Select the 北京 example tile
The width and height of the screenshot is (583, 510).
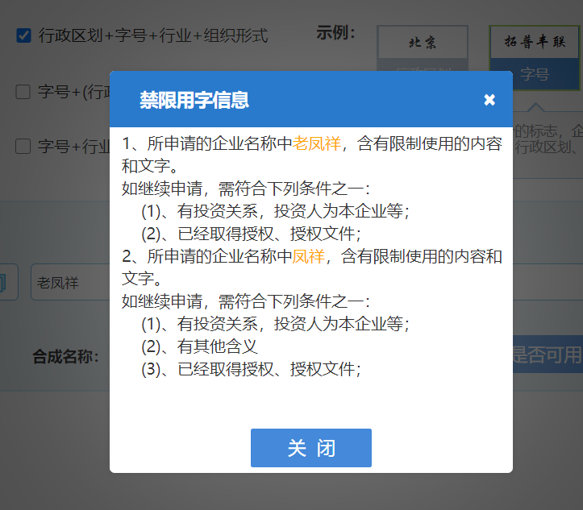(x=423, y=42)
